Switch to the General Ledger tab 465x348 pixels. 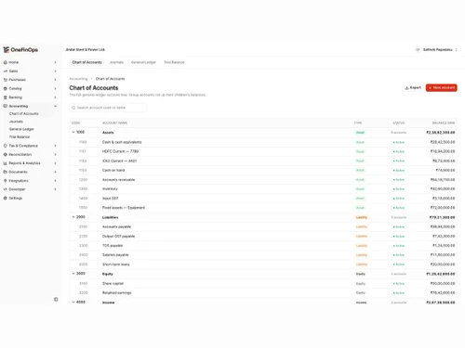(143, 62)
